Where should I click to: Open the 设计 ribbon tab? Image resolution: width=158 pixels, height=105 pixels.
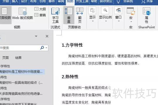click(x=24, y=1)
